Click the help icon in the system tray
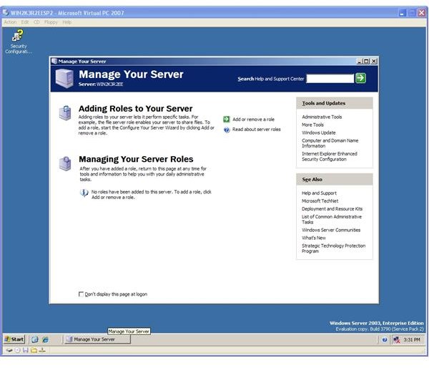The image size is (429, 368). click(385, 340)
